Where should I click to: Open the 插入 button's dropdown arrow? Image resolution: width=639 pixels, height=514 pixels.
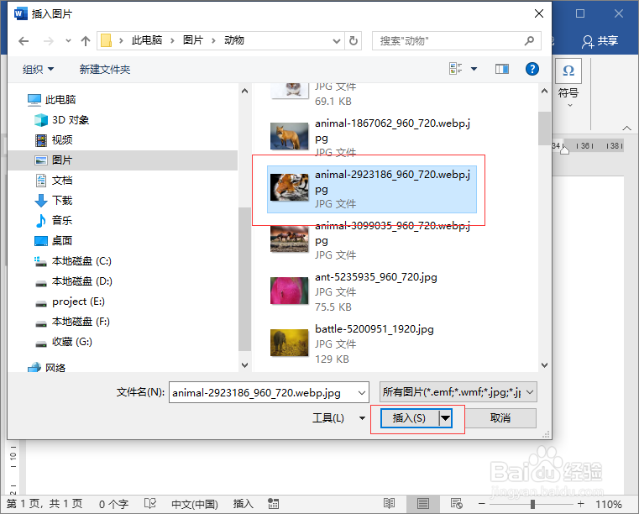pos(446,418)
